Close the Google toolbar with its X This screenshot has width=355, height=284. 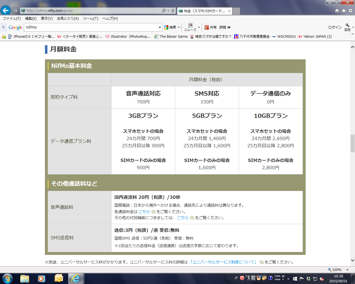[x=3, y=27]
